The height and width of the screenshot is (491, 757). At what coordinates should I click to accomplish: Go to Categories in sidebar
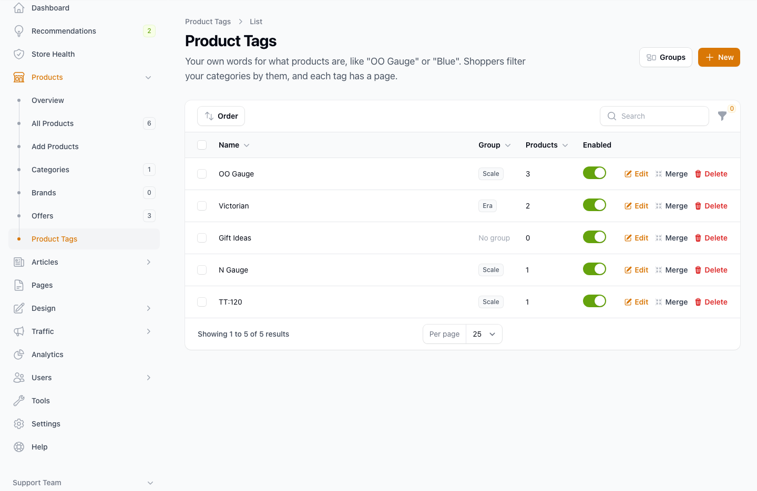pyautogui.click(x=84, y=170)
